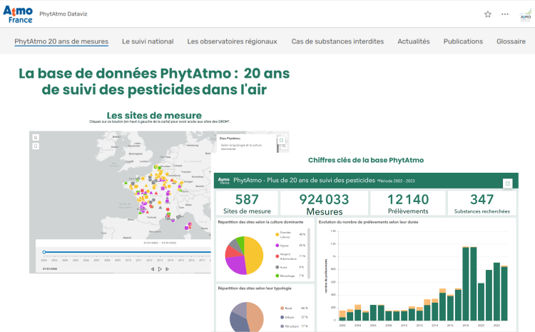The height and width of the screenshot is (332, 535).
Task: Click the 'Chiffres clés de la base PhytAtmo' heading
Action: (x=366, y=160)
